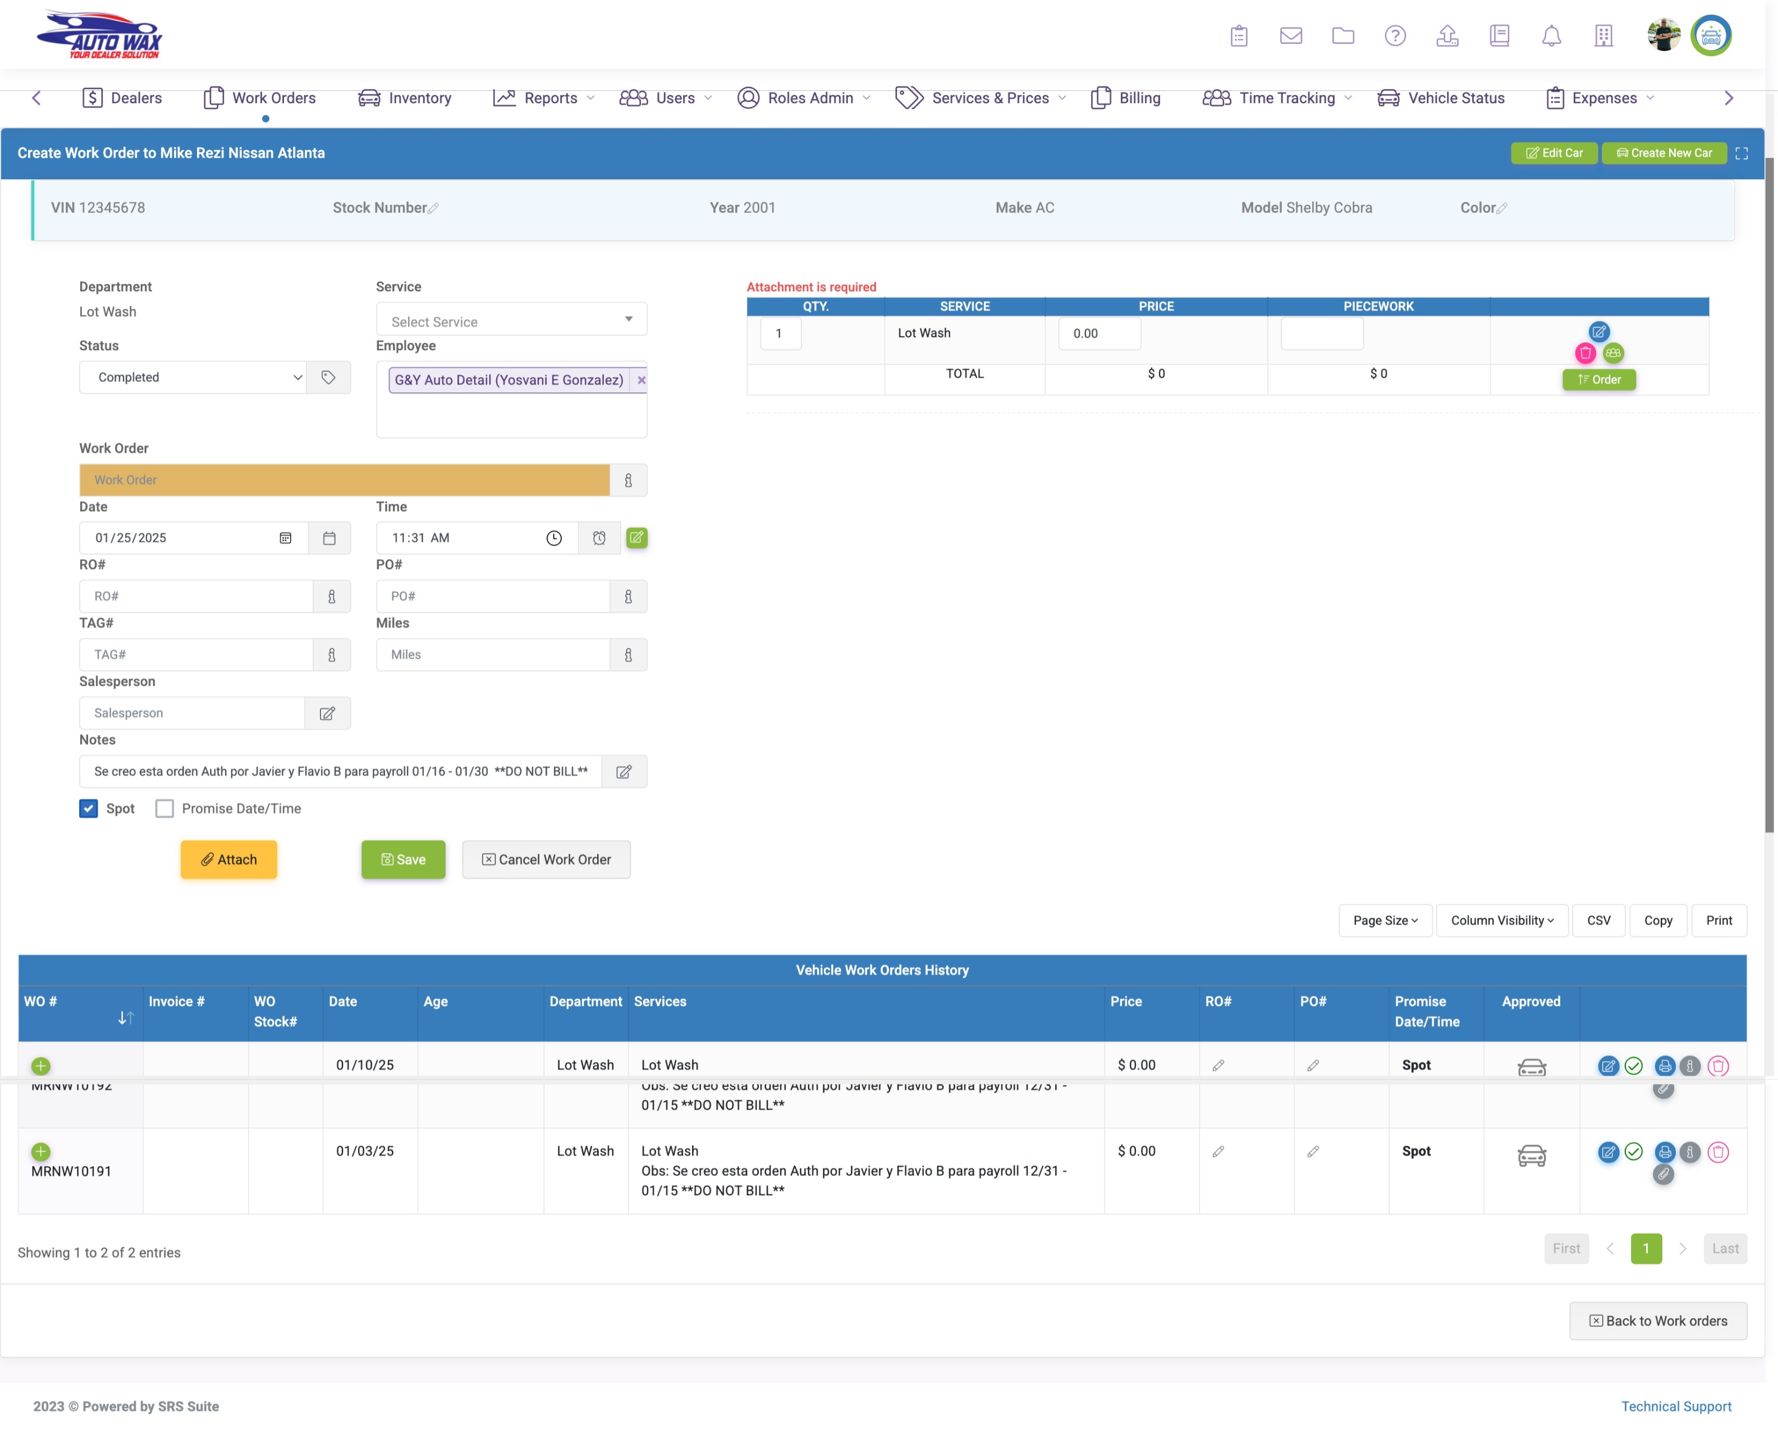Image resolution: width=1778 pixels, height=1429 pixels.
Task: Open the Completed status dropdown
Action: point(193,378)
